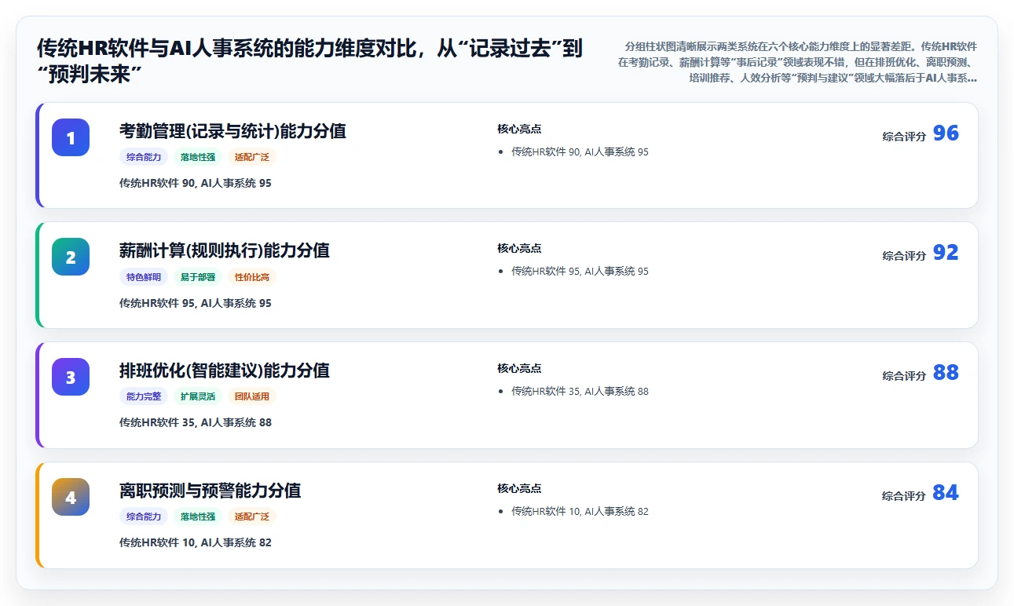Click the page title about 传统HR软件与AI人事系统
The width and height of the screenshot is (1014, 606).
[x=310, y=61]
